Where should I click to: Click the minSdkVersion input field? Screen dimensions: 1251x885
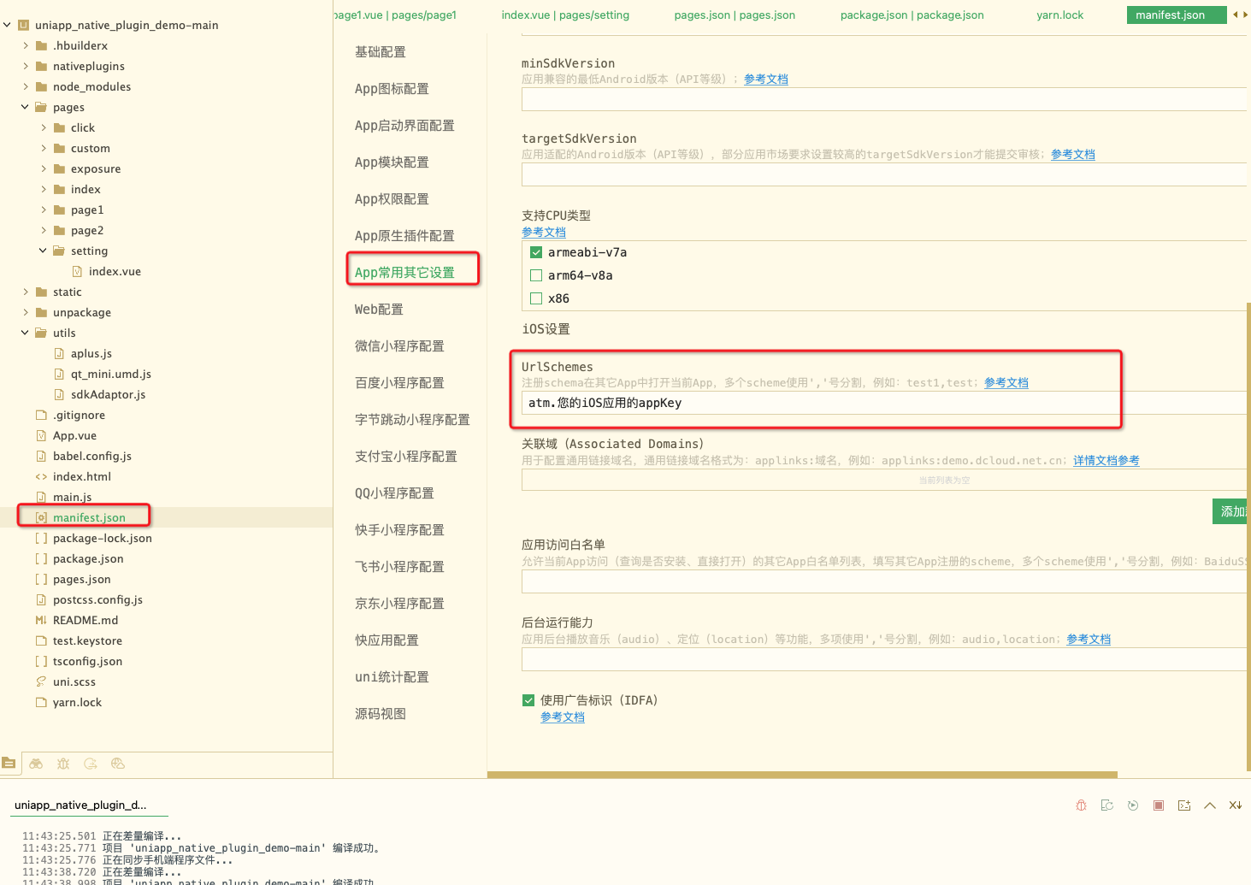[x=884, y=99]
